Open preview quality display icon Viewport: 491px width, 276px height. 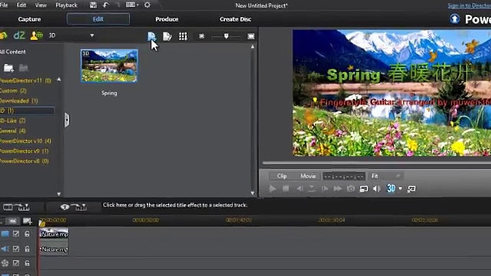click(x=364, y=189)
